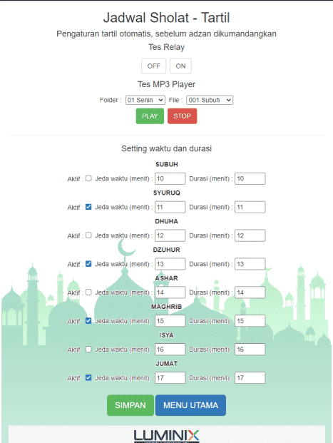Stop MP3 playback with the STOP button
333x443 pixels.
[x=182, y=116]
